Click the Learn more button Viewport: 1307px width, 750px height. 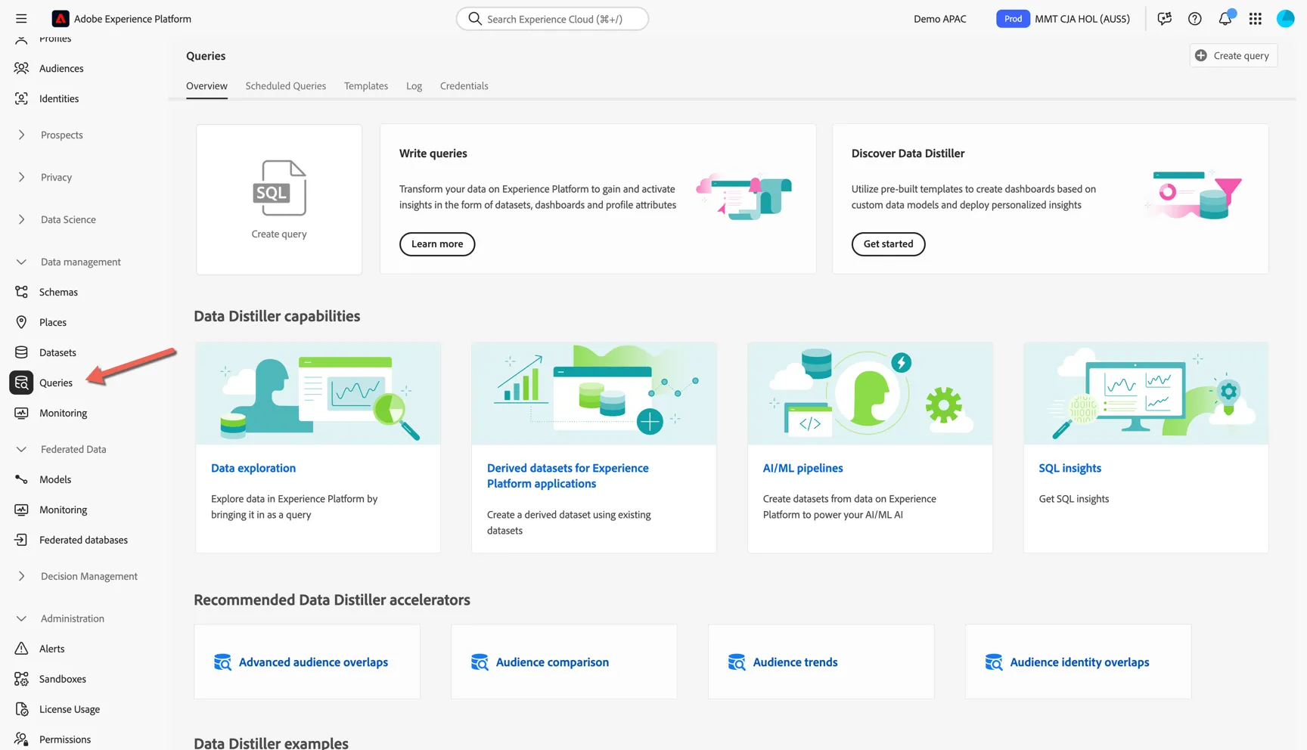click(437, 244)
